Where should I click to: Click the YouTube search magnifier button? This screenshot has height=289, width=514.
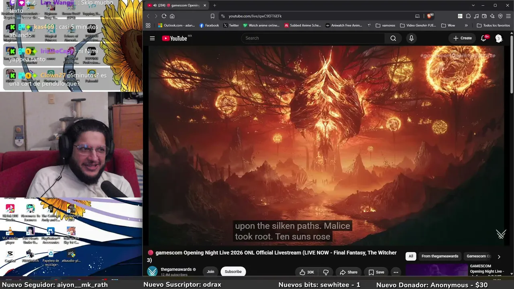pyautogui.click(x=393, y=38)
